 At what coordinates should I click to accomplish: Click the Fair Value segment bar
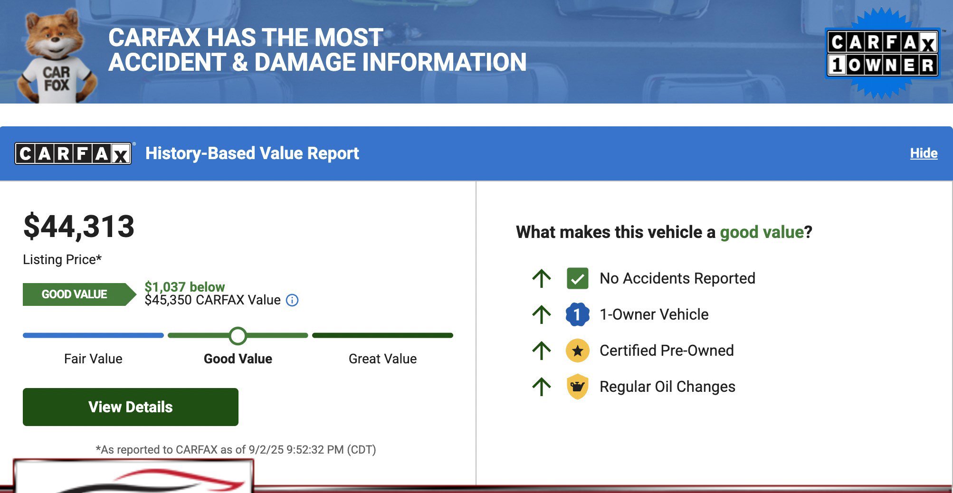click(93, 335)
